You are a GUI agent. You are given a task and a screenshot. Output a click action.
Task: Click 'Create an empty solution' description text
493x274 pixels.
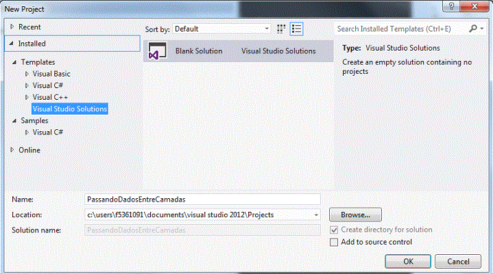tap(407, 67)
